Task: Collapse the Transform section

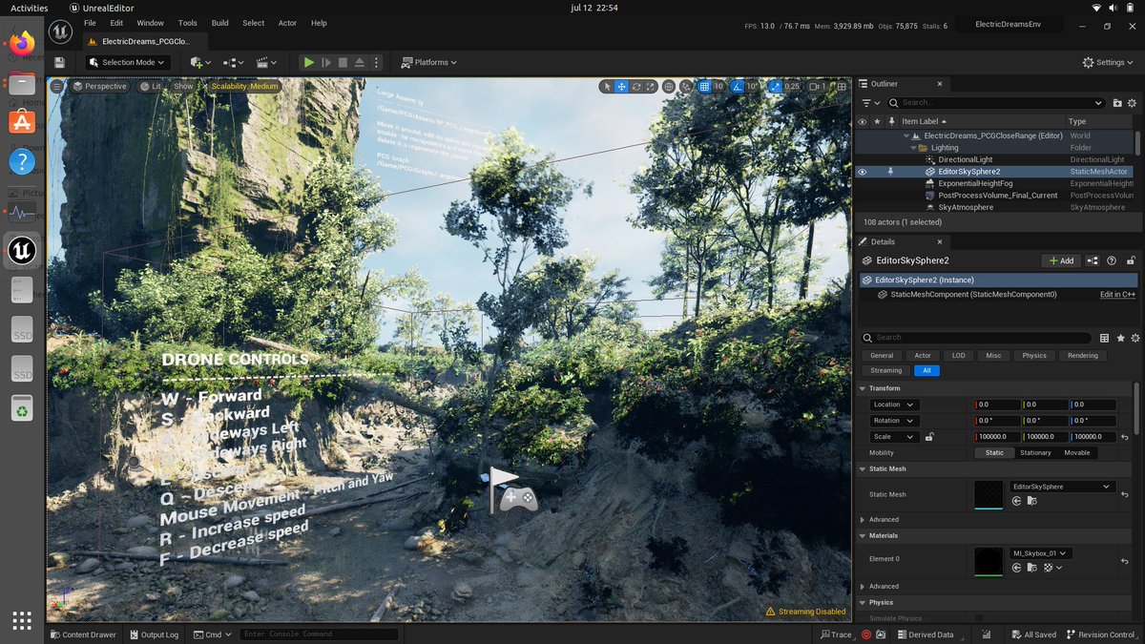Action: tap(863, 388)
